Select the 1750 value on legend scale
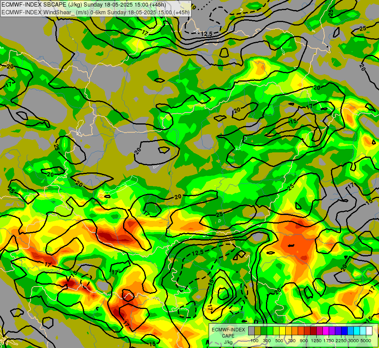The height and width of the screenshot is (348, 379). (329, 341)
